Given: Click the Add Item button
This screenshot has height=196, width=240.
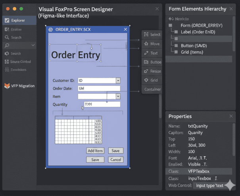Looking at the screenshot, I should point(95,151).
